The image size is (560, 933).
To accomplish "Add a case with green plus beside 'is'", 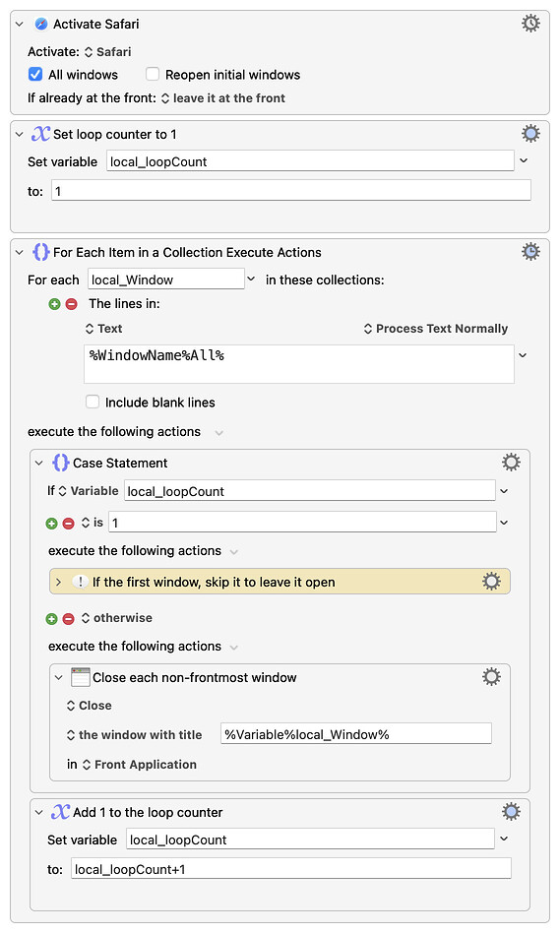I will point(51,523).
